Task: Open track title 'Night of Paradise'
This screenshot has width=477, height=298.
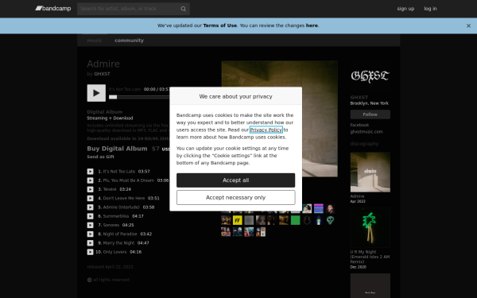Action: point(120,234)
